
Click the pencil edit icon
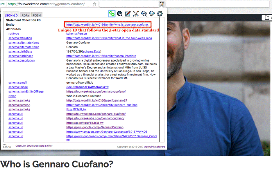[128, 14]
